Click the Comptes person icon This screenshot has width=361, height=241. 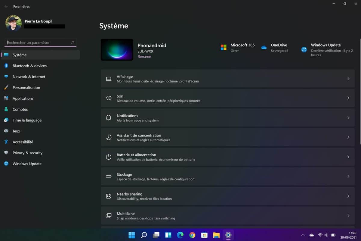pos(6,109)
